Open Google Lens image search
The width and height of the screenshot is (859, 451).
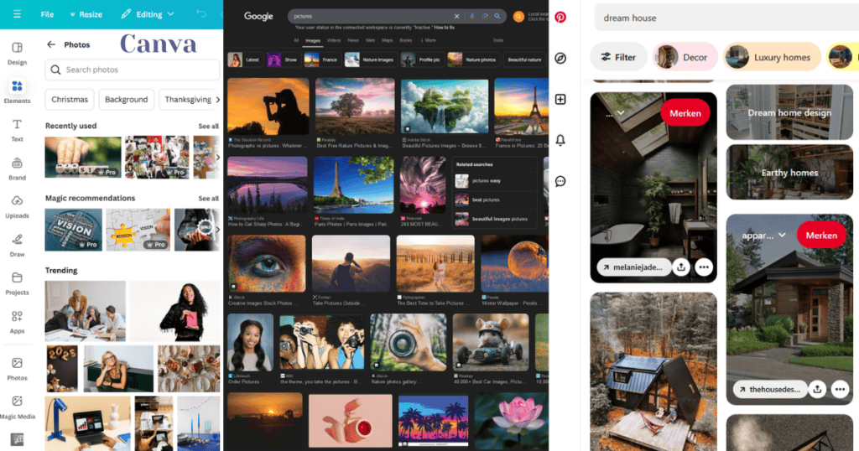[484, 17]
